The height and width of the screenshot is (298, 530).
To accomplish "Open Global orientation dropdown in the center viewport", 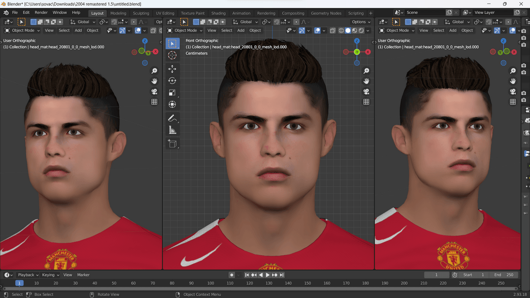I will (246, 22).
